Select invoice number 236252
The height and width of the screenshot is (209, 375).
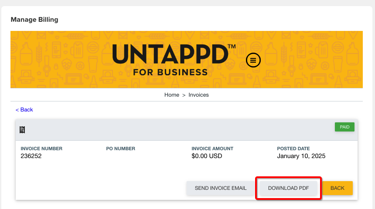pyautogui.click(x=31, y=156)
